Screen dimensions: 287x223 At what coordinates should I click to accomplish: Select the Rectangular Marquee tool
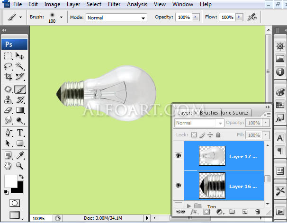8,56
